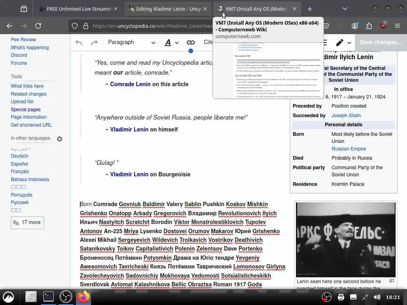407x305 pixels.
Task: Expand the text style dropdown arrow
Action: point(177,43)
